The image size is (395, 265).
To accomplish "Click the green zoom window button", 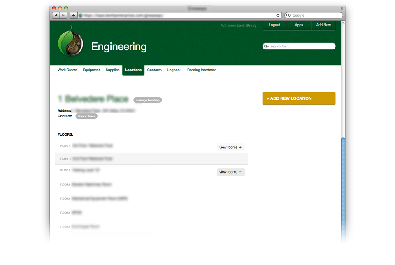I will click(x=66, y=8).
